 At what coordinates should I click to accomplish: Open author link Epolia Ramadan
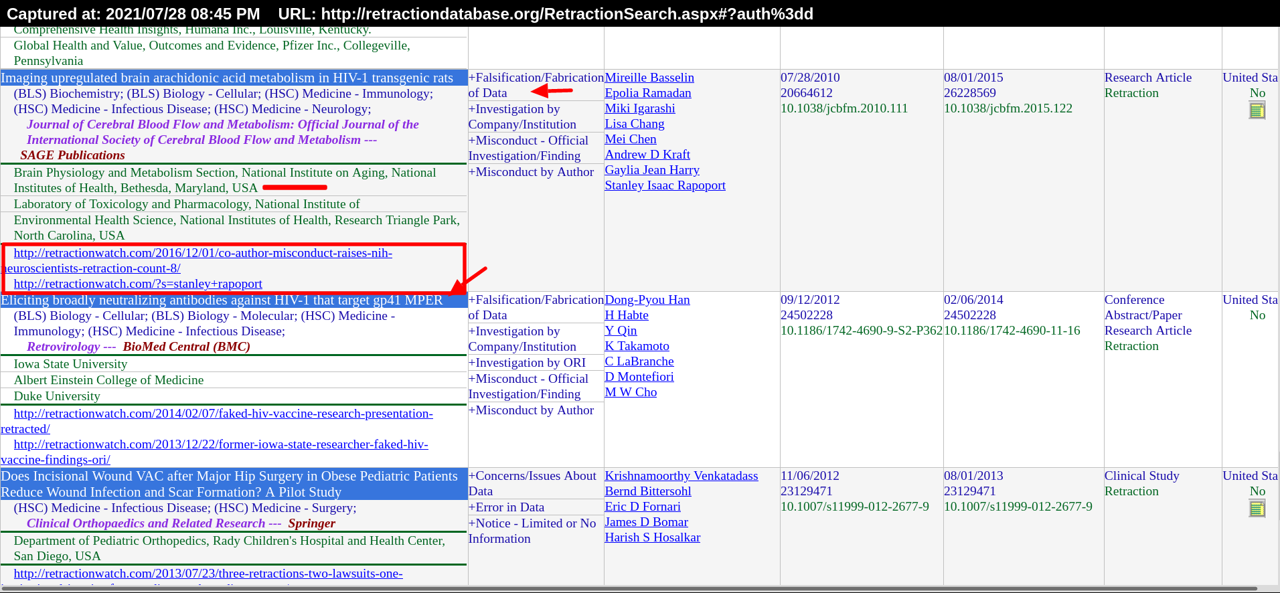[648, 93]
